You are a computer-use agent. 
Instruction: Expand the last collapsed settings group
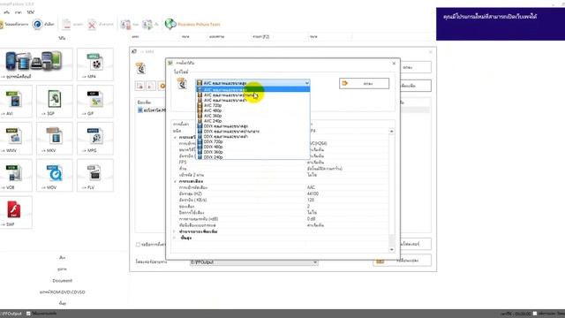(175, 238)
